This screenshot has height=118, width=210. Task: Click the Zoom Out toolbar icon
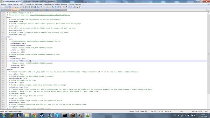tap(44, 7)
